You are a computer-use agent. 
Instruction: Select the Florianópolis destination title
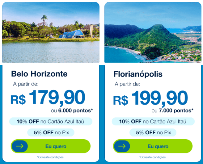(x=138, y=74)
